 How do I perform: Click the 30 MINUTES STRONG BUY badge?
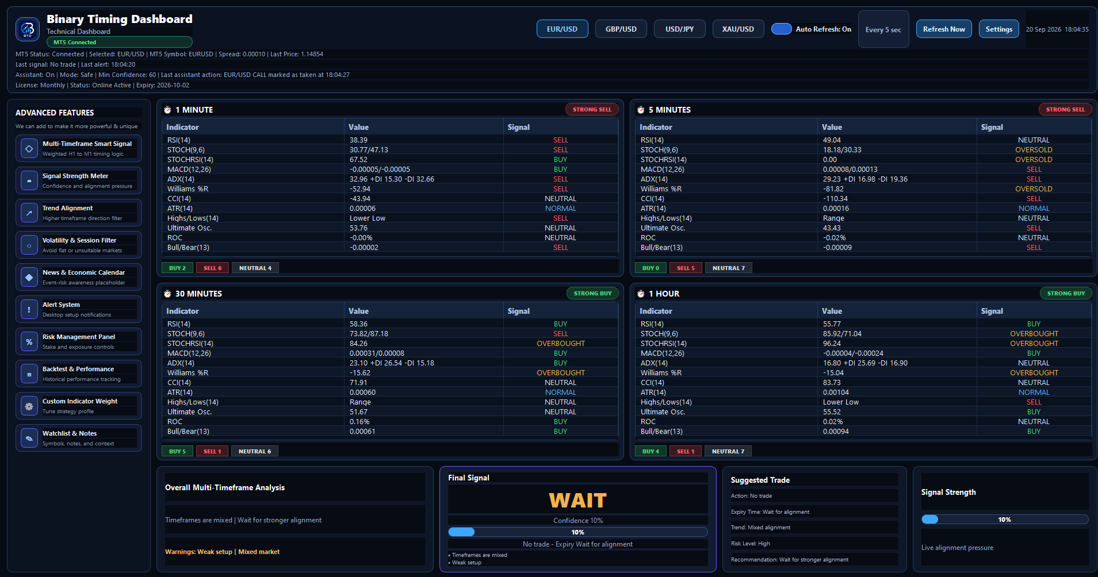[x=592, y=293]
